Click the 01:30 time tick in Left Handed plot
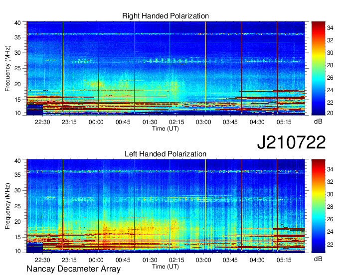 [150, 260]
